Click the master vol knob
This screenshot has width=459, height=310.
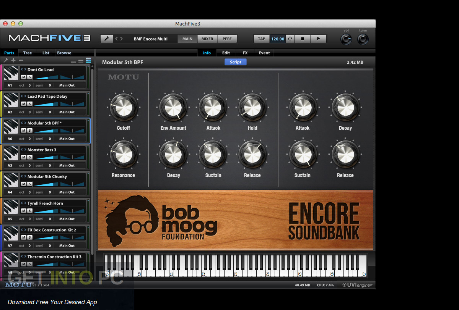(346, 39)
